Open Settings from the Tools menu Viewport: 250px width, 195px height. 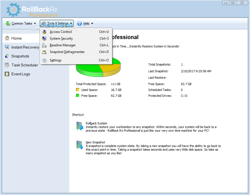click(76, 60)
